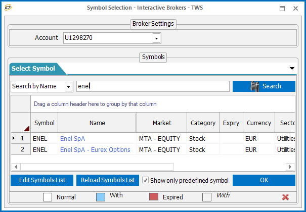Click the Broker Settings group label

click(x=153, y=24)
